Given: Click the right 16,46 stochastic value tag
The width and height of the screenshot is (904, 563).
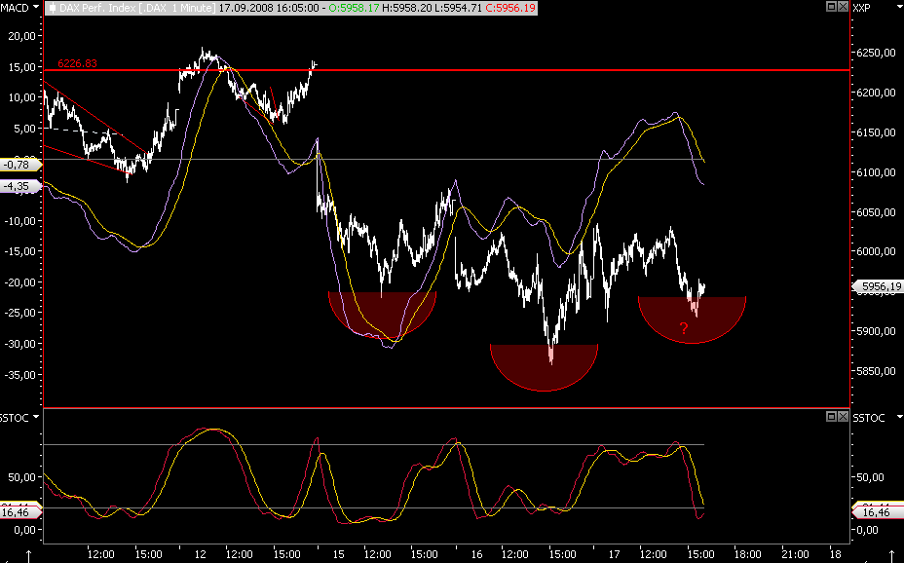Looking at the screenshot, I should (x=877, y=511).
